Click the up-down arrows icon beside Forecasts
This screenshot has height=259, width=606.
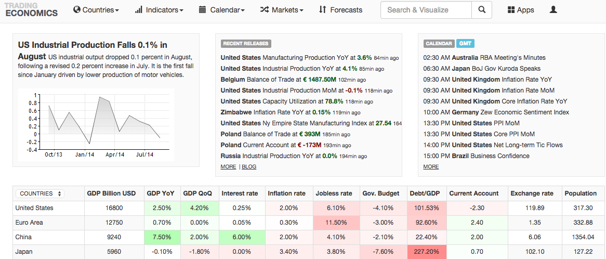[323, 10]
